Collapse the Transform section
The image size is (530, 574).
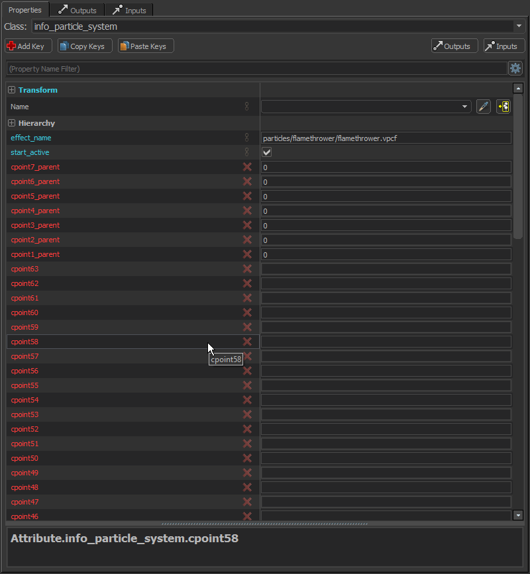11,90
